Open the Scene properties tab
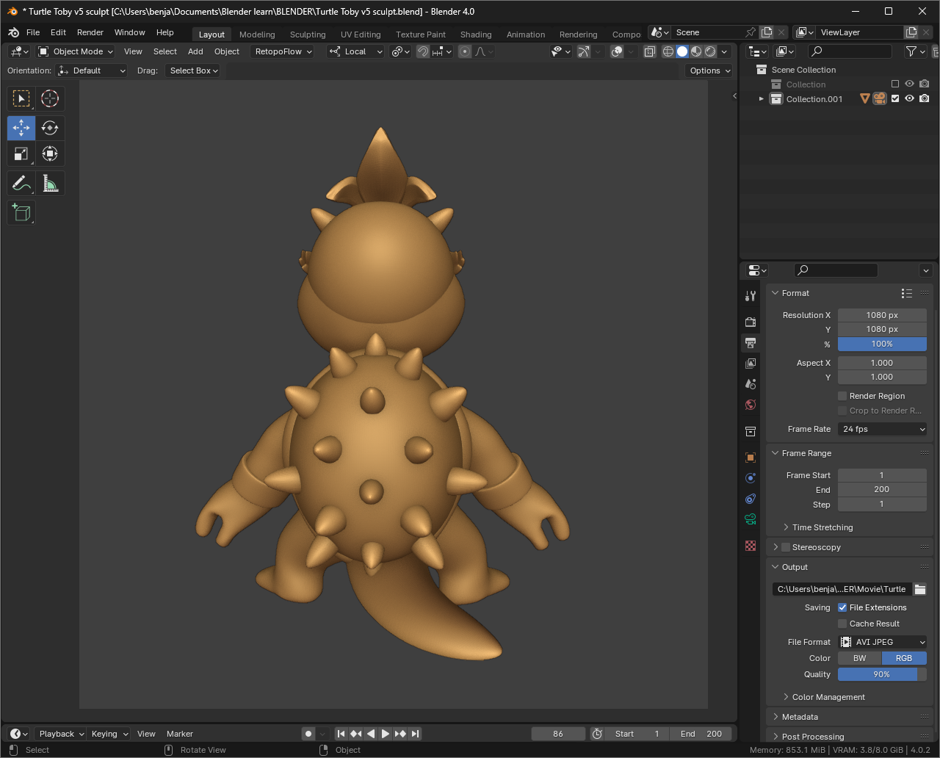The image size is (940, 758). pos(750,383)
